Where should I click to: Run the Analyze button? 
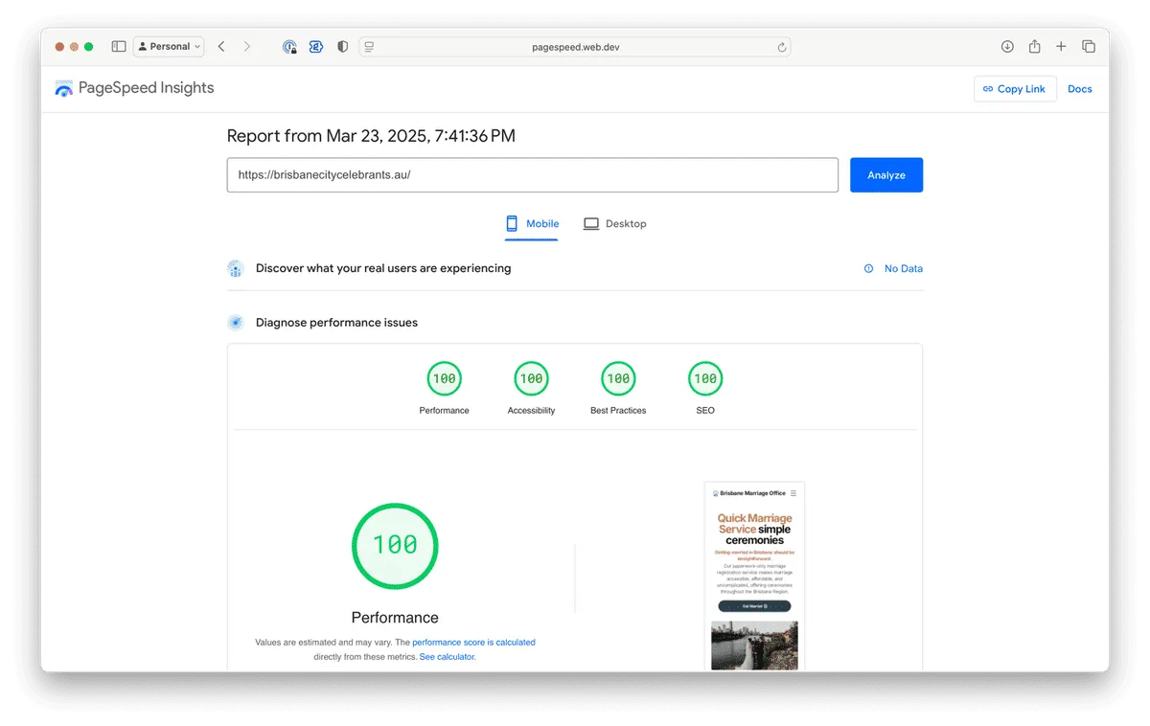pos(886,175)
